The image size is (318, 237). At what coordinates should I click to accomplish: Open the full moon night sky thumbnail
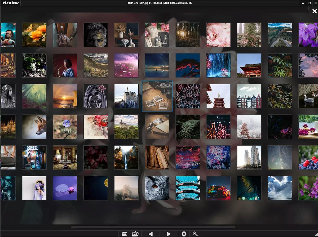click(x=96, y=188)
